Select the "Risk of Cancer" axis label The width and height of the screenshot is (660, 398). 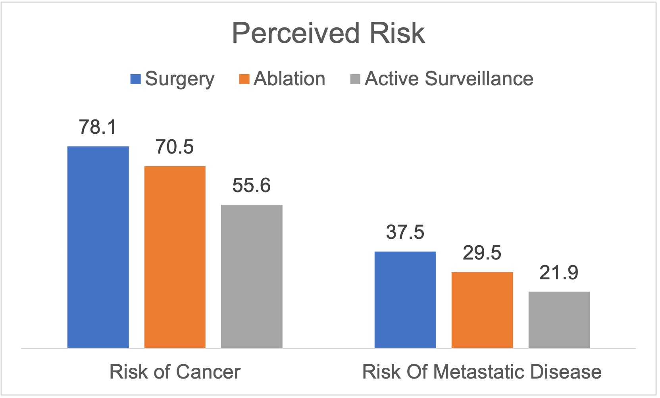coord(175,372)
